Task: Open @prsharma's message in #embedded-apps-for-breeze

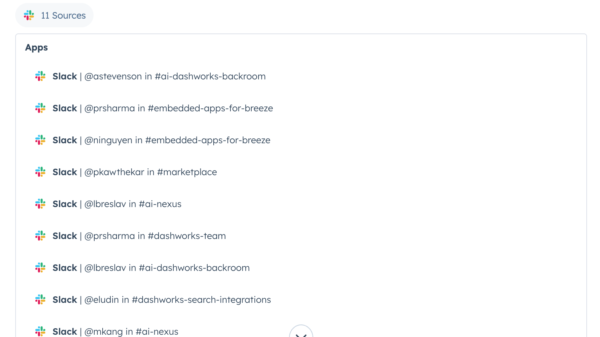Action: pyautogui.click(x=178, y=108)
